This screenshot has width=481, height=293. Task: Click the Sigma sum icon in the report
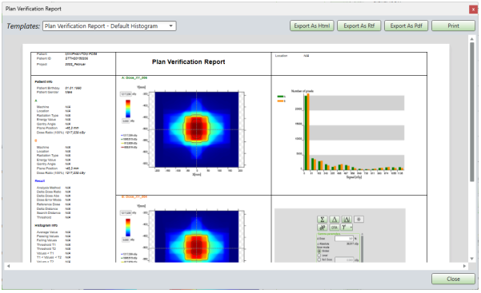click(322, 220)
